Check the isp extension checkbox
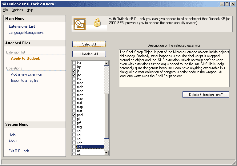 pos(74,67)
